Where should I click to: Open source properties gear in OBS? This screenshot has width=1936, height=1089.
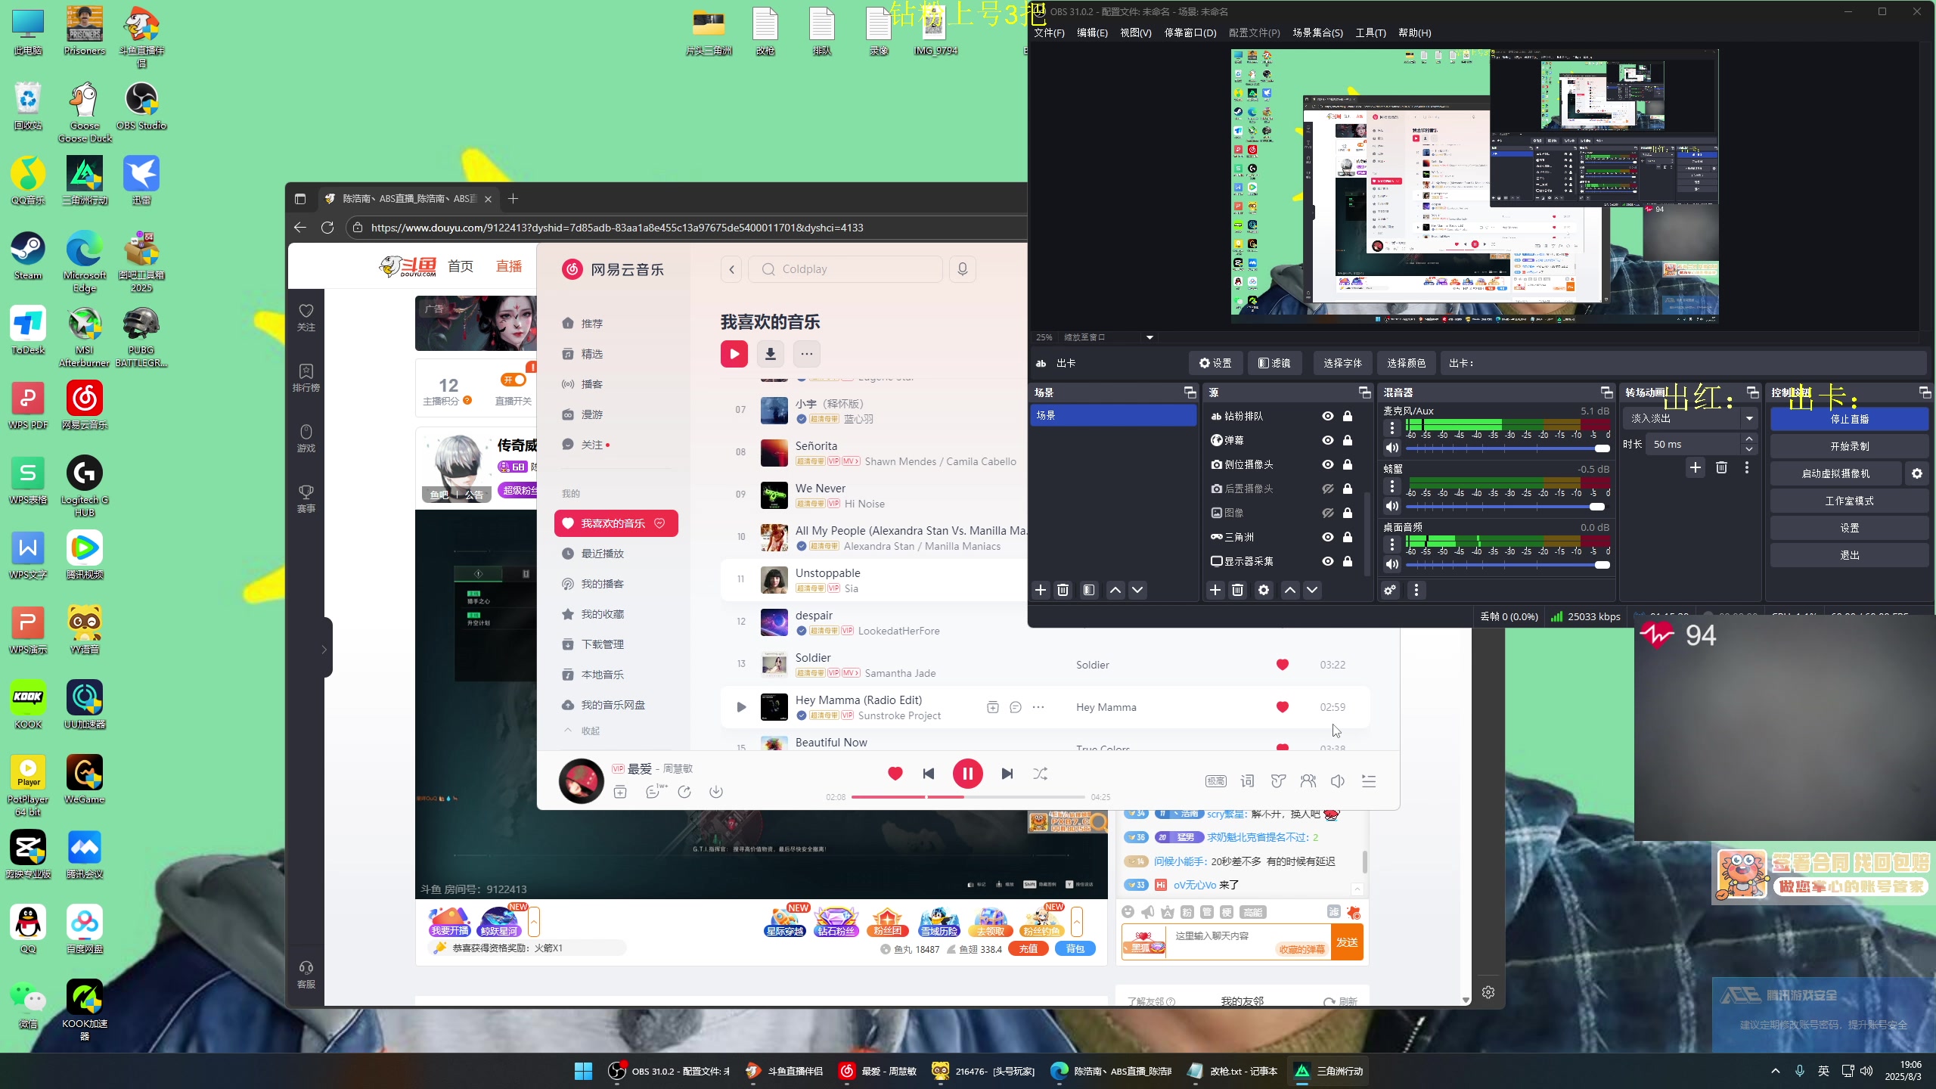coord(1264,590)
